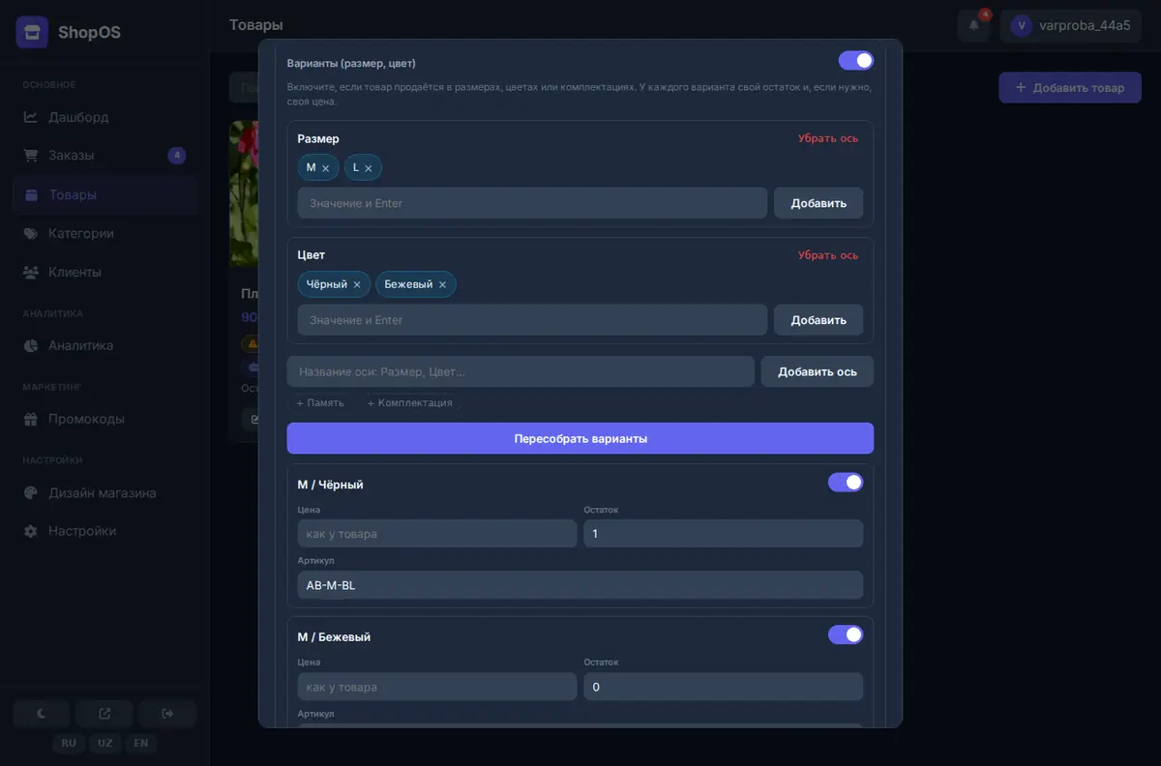Open the external store link icon
This screenshot has height=766, width=1161.
pos(104,714)
